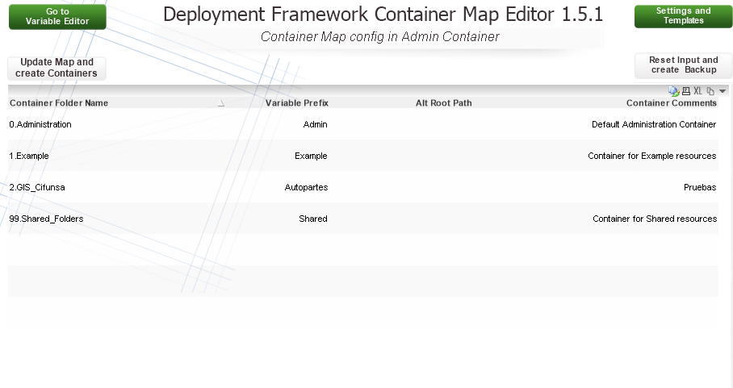Select the 0.Administration folder row

click(x=40, y=125)
